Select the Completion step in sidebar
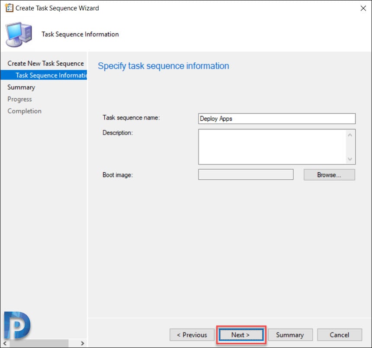This screenshot has height=348, width=372. (24, 111)
